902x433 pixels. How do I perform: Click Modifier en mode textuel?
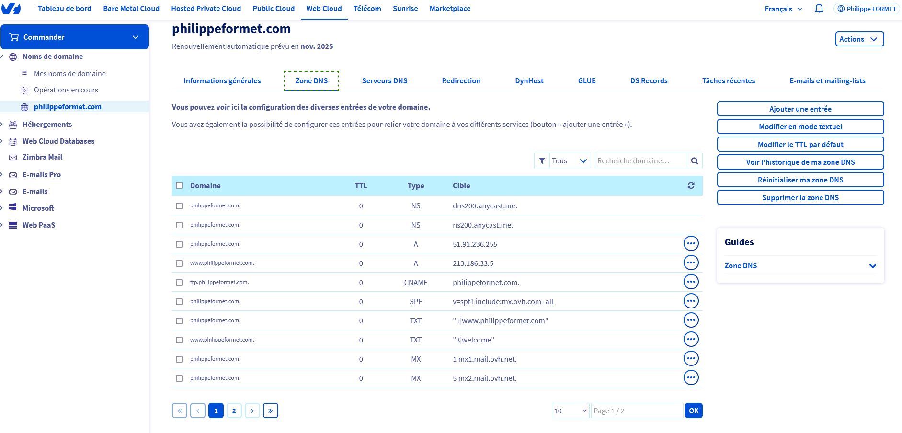coord(800,127)
